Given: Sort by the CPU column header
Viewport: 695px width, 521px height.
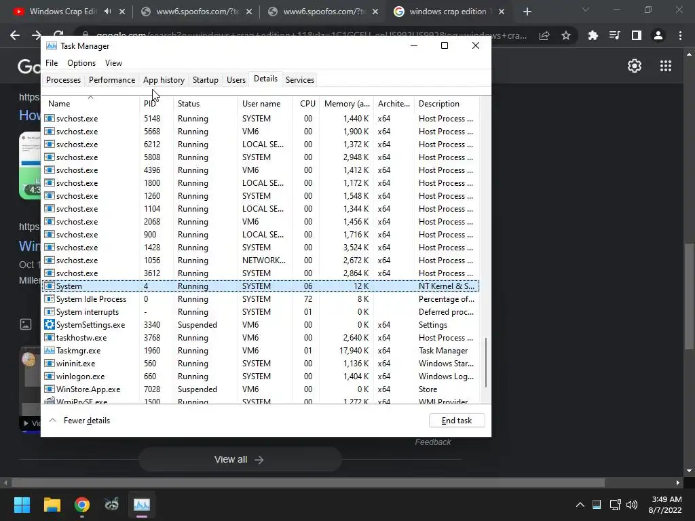Looking at the screenshot, I should [x=307, y=104].
